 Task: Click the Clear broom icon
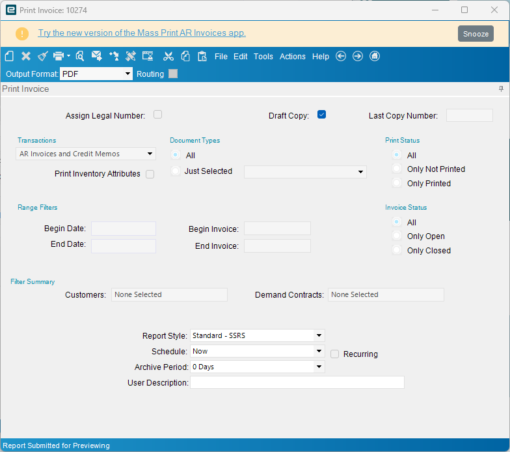coord(43,56)
